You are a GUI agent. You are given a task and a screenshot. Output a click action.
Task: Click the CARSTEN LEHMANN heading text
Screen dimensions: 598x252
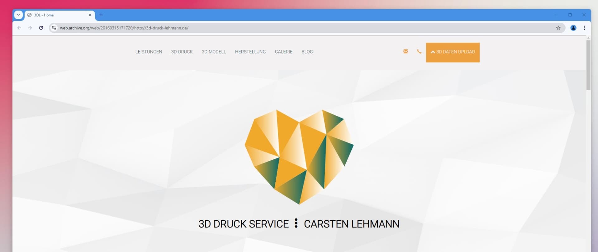coord(352,224)
